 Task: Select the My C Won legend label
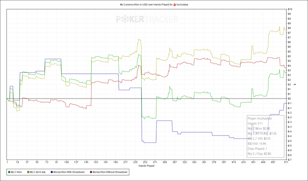coord(16,172)
